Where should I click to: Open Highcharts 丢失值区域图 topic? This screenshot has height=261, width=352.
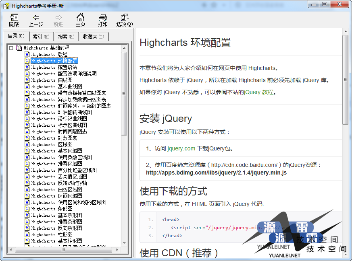(x=59, y=177)
